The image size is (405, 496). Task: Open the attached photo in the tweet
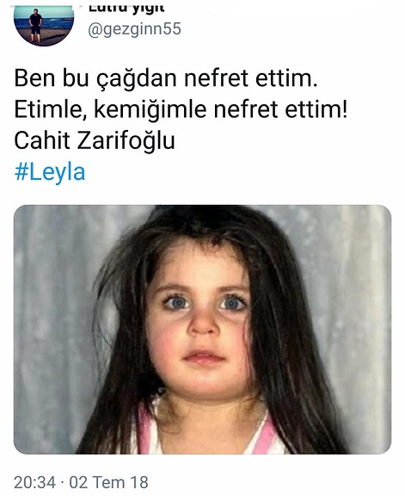[x=203, y=330]
